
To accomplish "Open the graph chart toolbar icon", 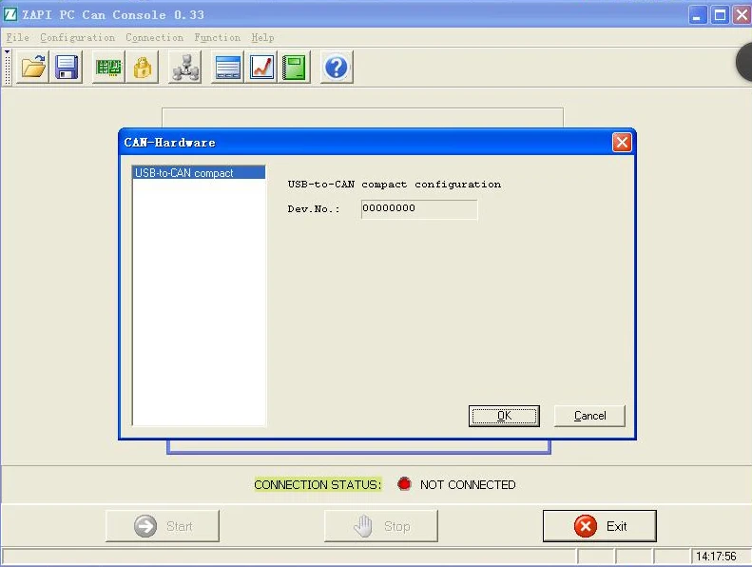I will [261, 68].
